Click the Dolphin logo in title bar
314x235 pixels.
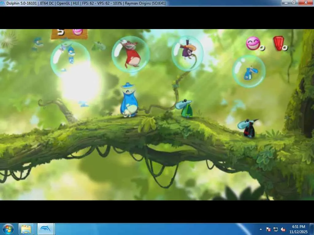tap(2, 3)
